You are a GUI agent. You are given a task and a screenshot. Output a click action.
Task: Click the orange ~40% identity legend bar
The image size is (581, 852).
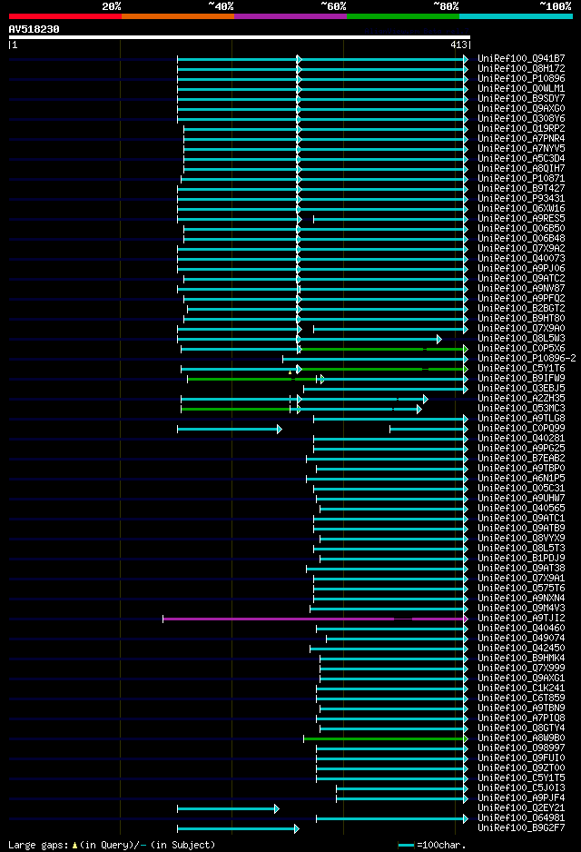(178, 16)
